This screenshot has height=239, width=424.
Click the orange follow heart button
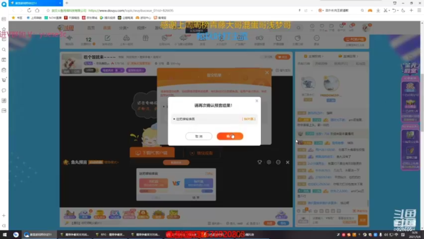282,57
